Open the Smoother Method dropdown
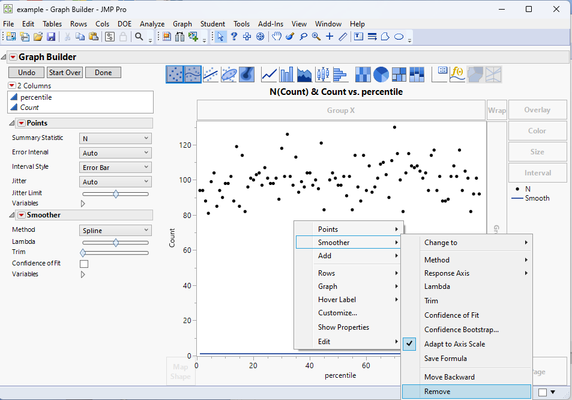The width and height of the screenshot is (572, 400). (115, 229)
